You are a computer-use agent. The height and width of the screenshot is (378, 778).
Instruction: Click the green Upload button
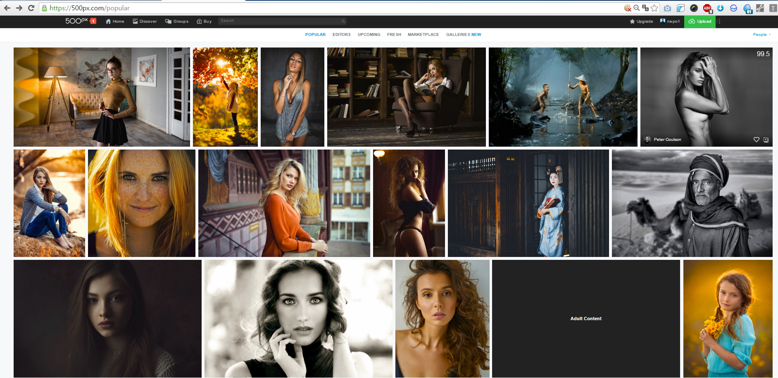click(x=700, y=21)
